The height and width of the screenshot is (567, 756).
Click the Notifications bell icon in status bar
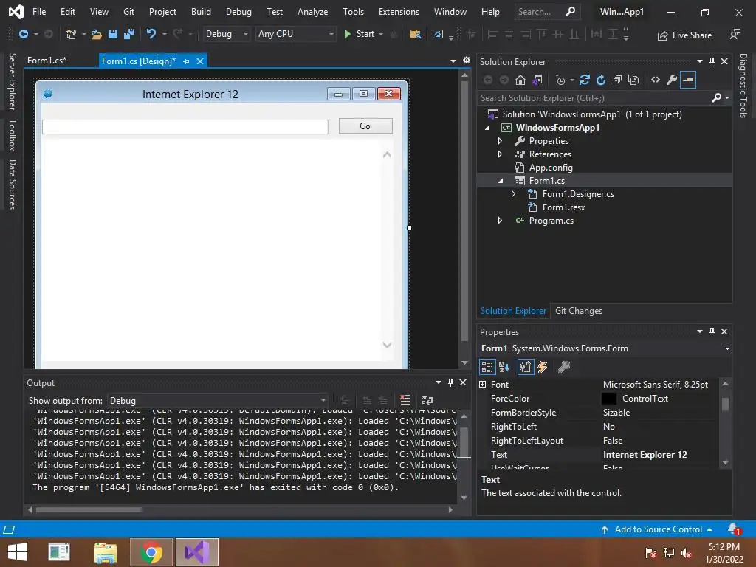click(x=734, y=529)
